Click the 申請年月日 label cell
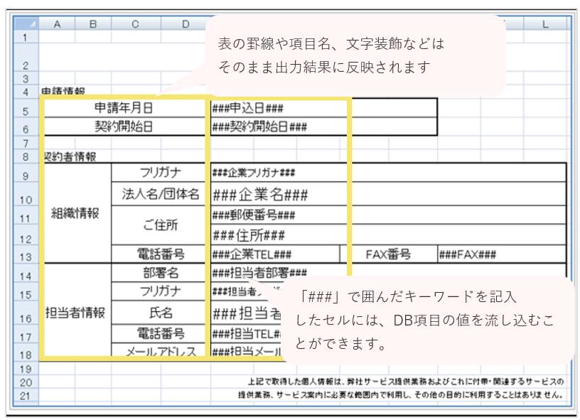 coord(124,108)
